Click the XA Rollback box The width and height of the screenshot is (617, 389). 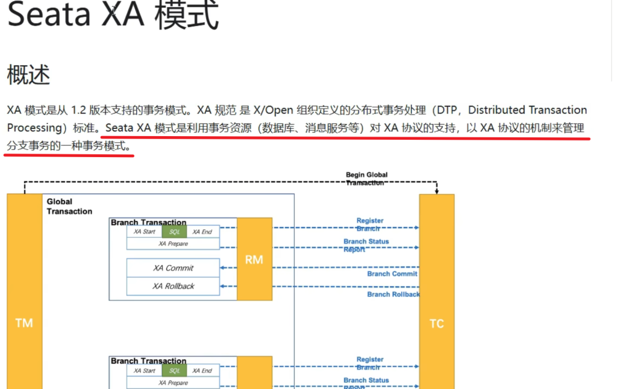click(173, 286)
